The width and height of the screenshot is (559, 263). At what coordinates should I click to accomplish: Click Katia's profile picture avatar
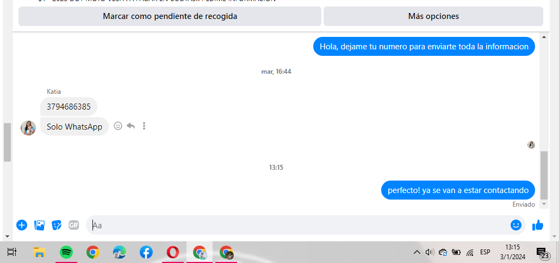[x=28, y=127]
